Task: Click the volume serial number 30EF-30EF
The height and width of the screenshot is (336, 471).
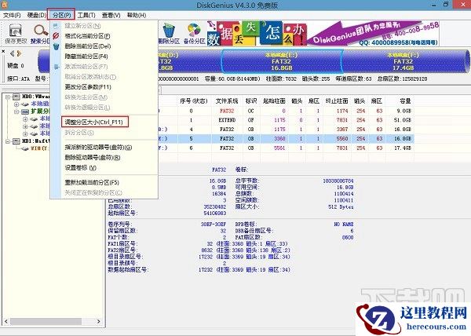Action: (x=214, y=225)
